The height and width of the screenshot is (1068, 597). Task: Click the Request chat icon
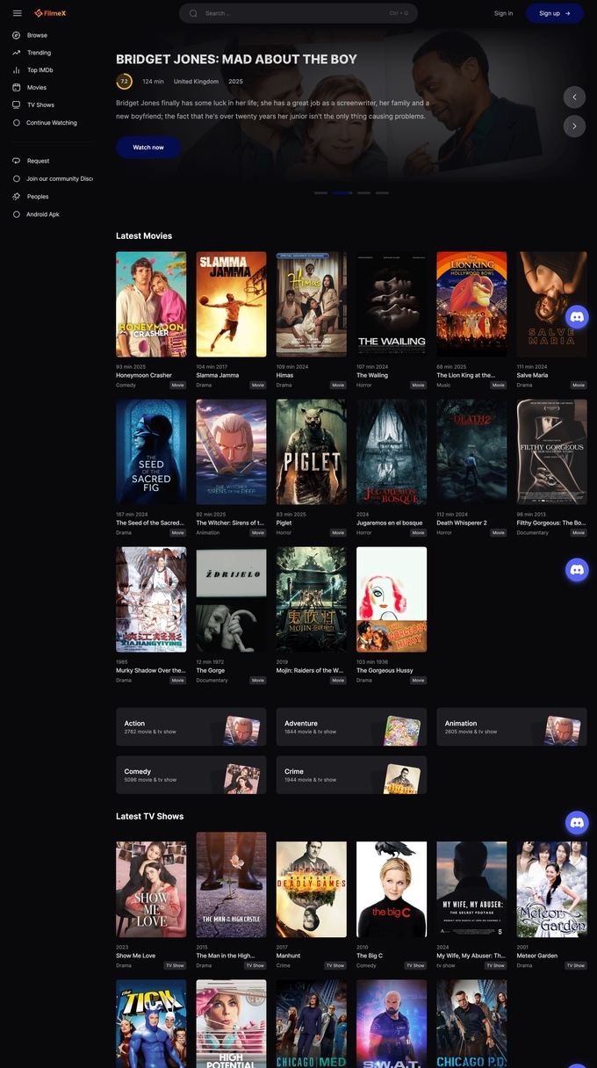[17, 161]
